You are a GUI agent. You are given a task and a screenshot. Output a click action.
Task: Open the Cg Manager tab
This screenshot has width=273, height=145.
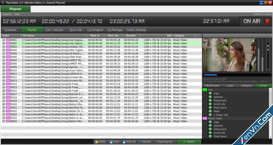point(115,30)
